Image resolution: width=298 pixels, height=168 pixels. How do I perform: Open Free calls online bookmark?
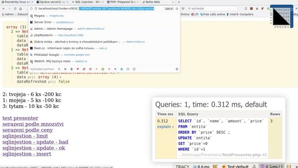(212, 14)
